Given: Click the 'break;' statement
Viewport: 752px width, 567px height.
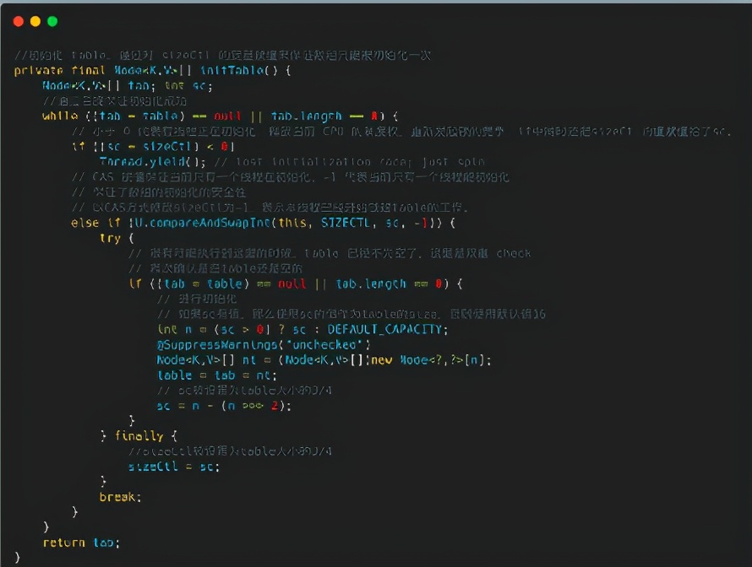Looking at the screenshot, I should pyautogui.click(x=120, y=497).
